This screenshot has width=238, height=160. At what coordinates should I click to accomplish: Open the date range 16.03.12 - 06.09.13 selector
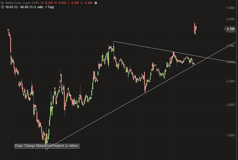point(19,7)
